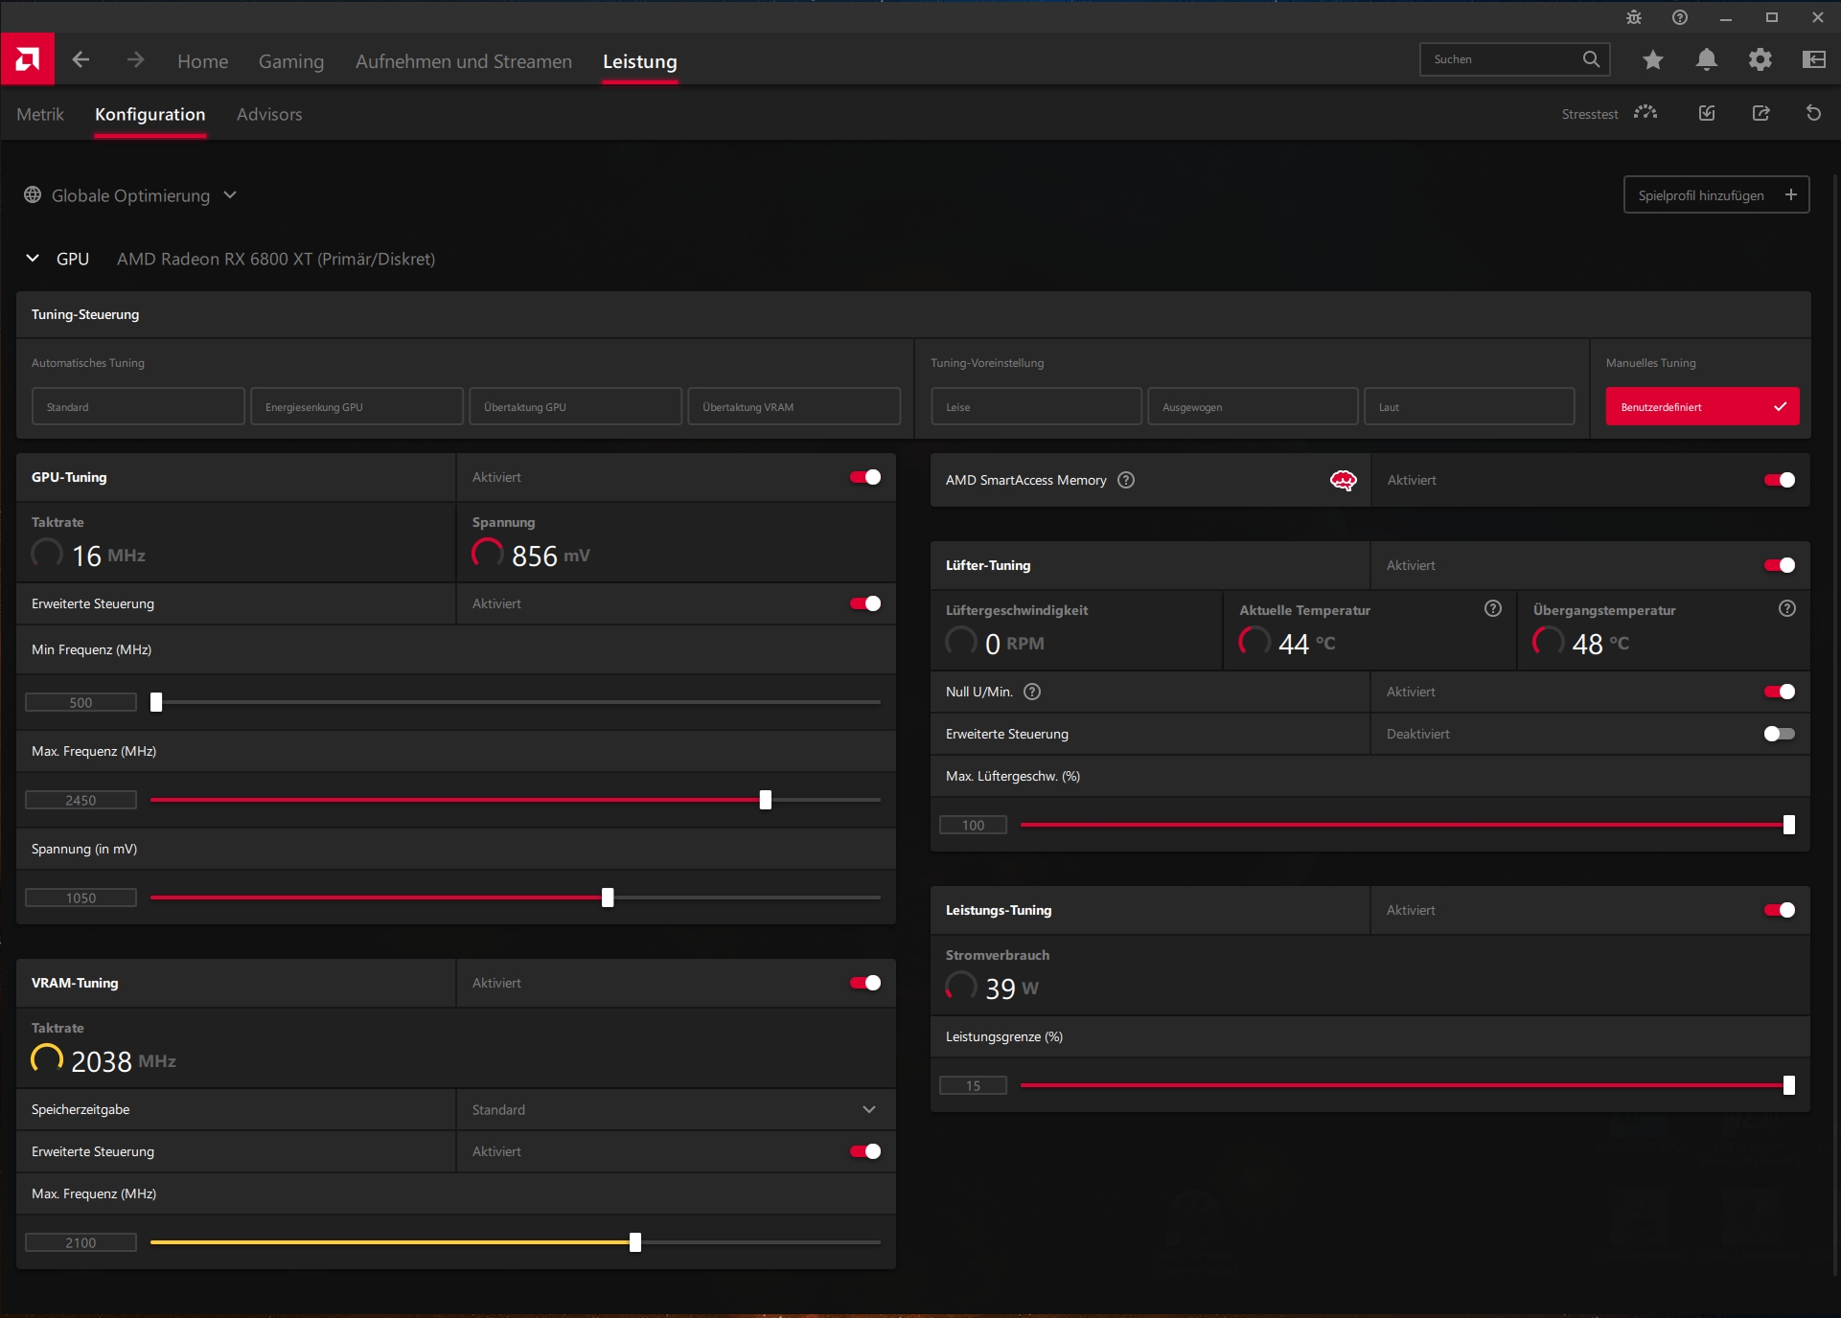Image resolution: width=1841 pixels, height=1318 pixels.
Task: Turn off Null U/Min. toggle
Action: [x=1779, y=693]
